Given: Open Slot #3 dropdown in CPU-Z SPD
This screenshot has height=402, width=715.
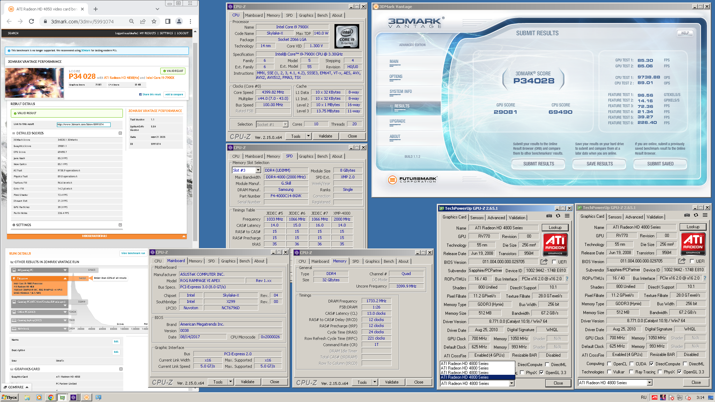Looking at the screenshot, I should [258, 170].
